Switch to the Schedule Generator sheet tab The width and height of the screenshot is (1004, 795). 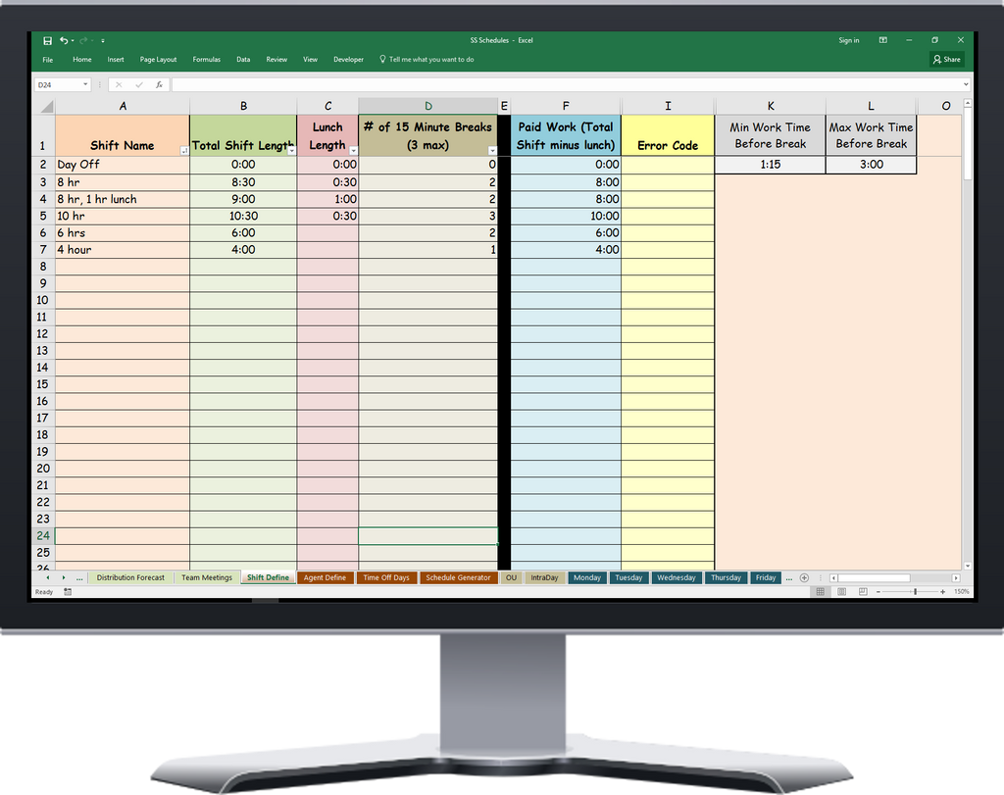[x=458, y=577]
